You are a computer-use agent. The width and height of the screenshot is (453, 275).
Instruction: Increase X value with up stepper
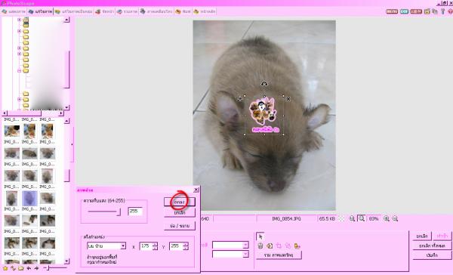click(155, 244)
